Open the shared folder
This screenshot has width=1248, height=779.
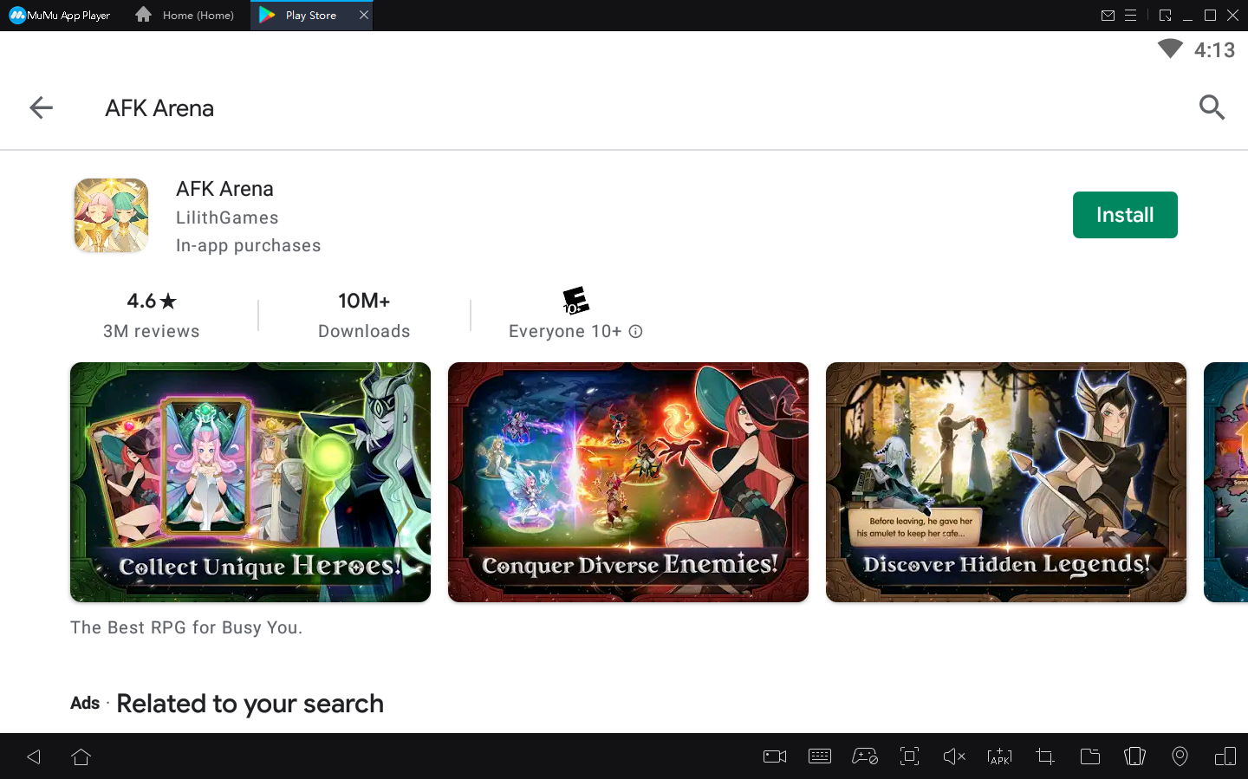coord(1089,756)
